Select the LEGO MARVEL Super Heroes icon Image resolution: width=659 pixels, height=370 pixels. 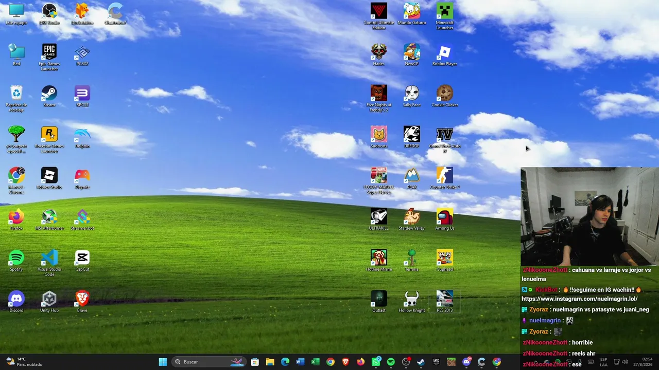click(379, 181)
